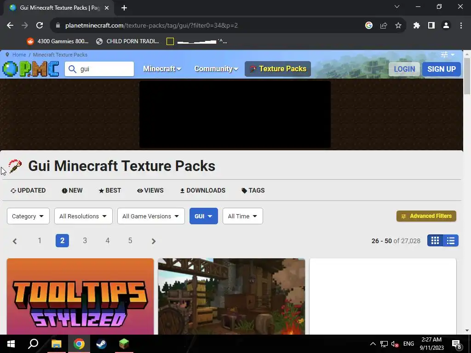Click the Steam icon in the taskbar
The height and width of the screenshot is (353, 471).
point(101,344)
